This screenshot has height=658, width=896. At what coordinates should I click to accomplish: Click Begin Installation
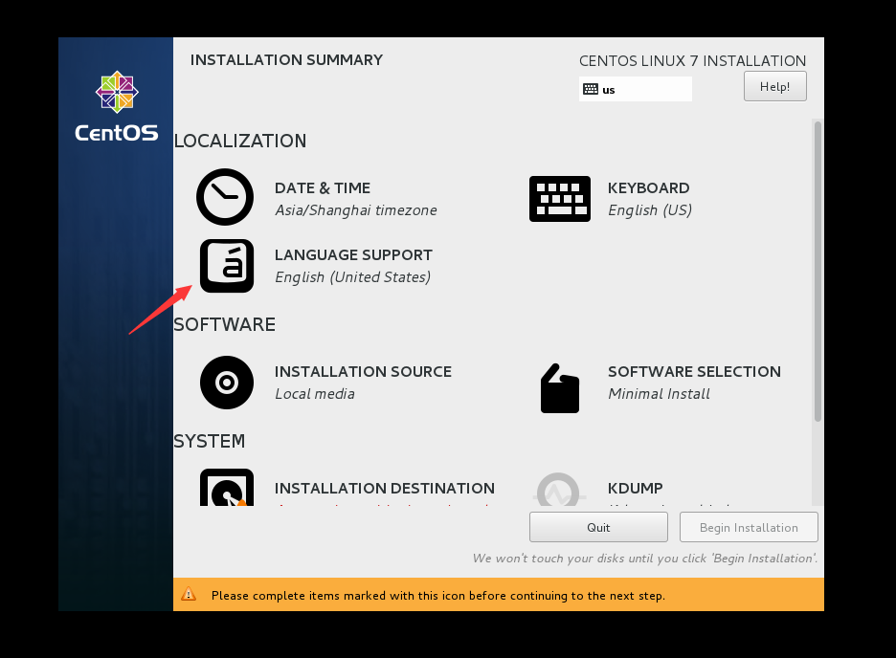click(749, 527)
